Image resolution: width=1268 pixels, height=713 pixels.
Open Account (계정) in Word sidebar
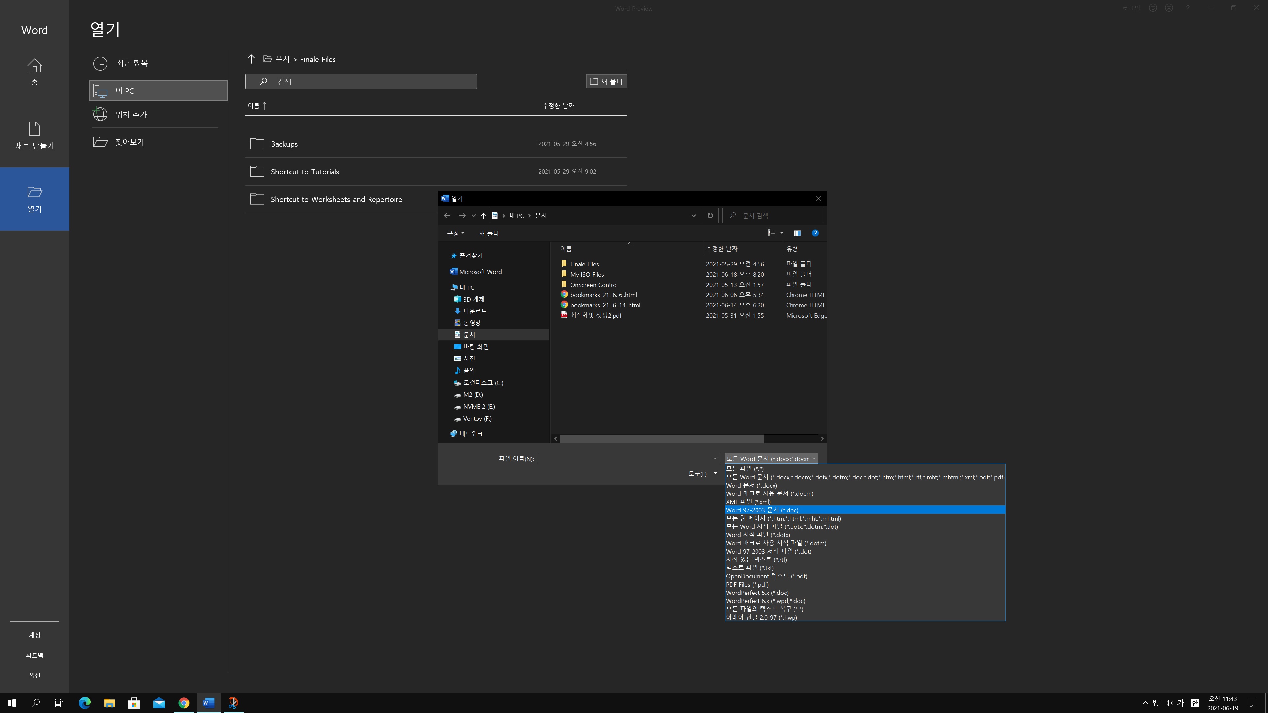pos(34,635)
